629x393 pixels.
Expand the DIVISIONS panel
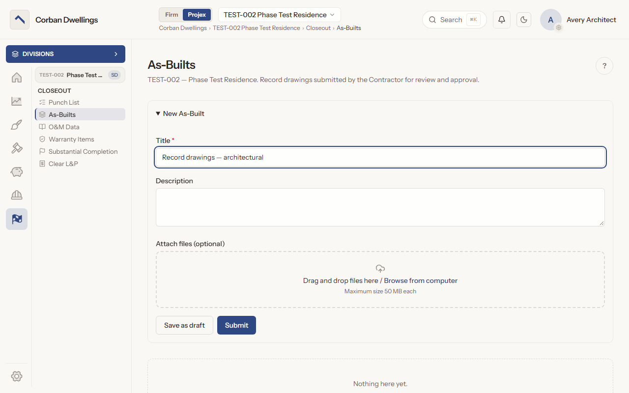(65, 54)
